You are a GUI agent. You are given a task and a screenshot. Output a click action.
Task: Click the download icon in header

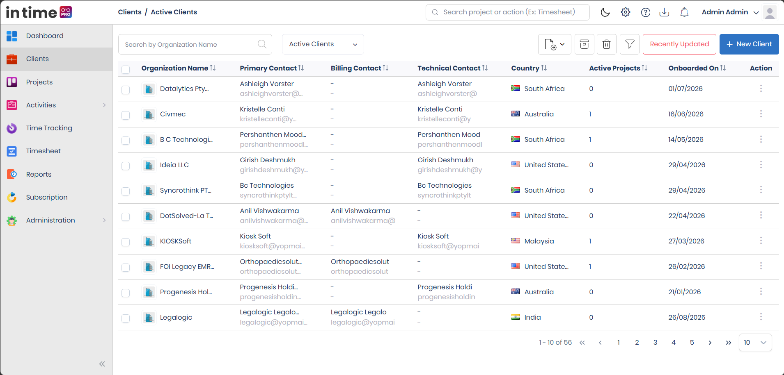[x=664, y=12]
